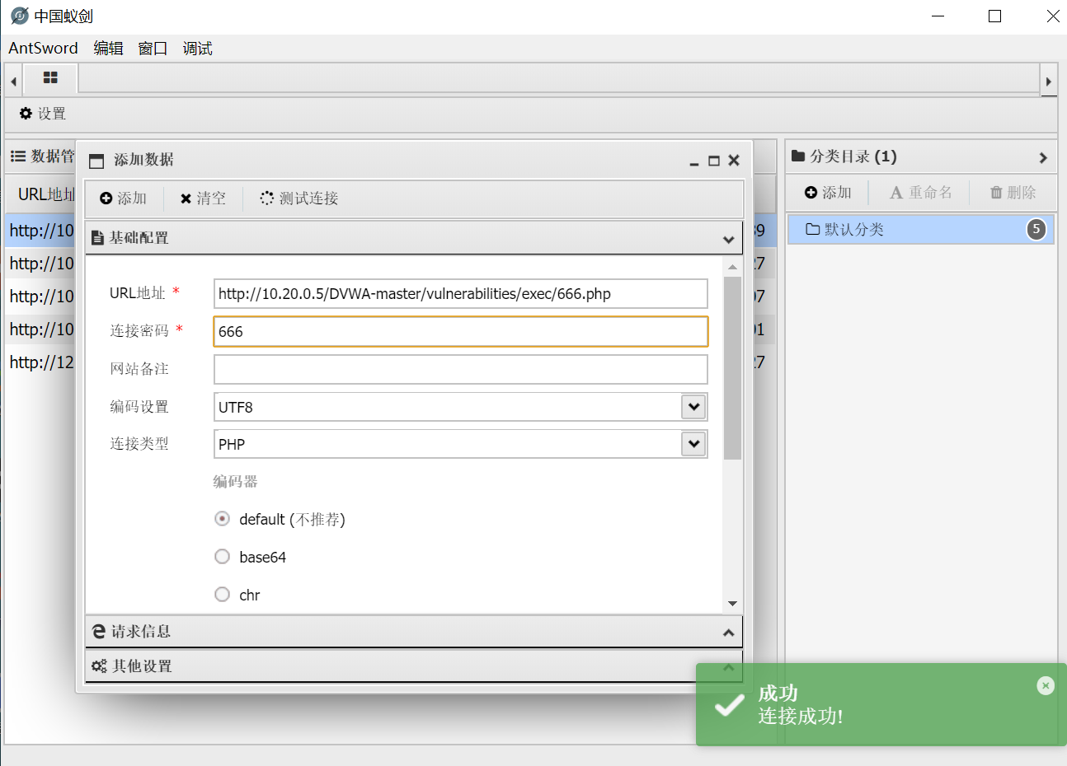
Task: Open the 调试 menu
Action: coord(197,48)
